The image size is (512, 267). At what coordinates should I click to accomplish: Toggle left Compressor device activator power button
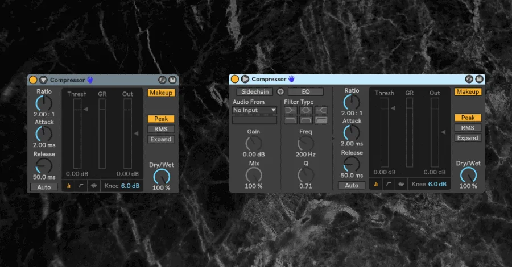pyautogui.click(x=33, y=80)
